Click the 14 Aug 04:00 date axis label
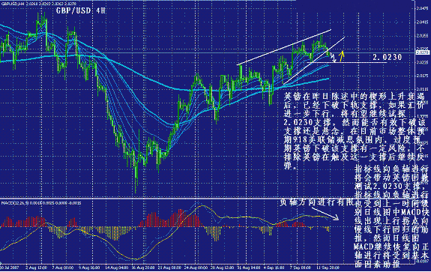The image size is (431, 272). [x=116, y=268]
